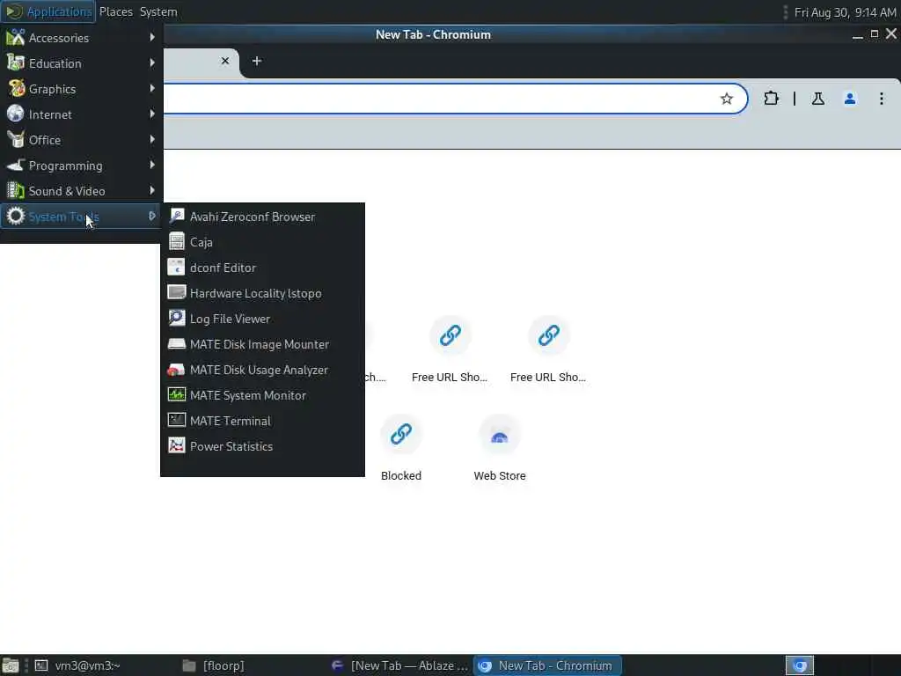Select the System Tools menu category
The image size is (901, 676).
(81, 217)
